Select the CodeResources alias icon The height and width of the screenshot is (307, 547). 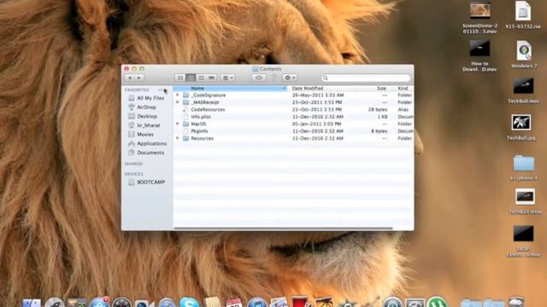click(186, 110)
